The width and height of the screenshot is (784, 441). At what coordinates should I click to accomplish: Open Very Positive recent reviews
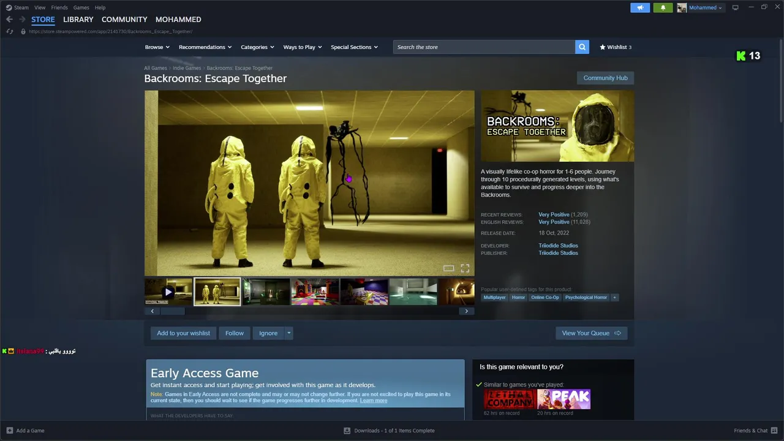[554, 214]
